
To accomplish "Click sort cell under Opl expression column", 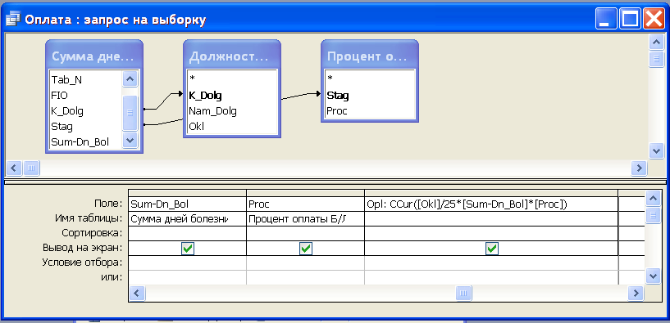I will 491,234.
